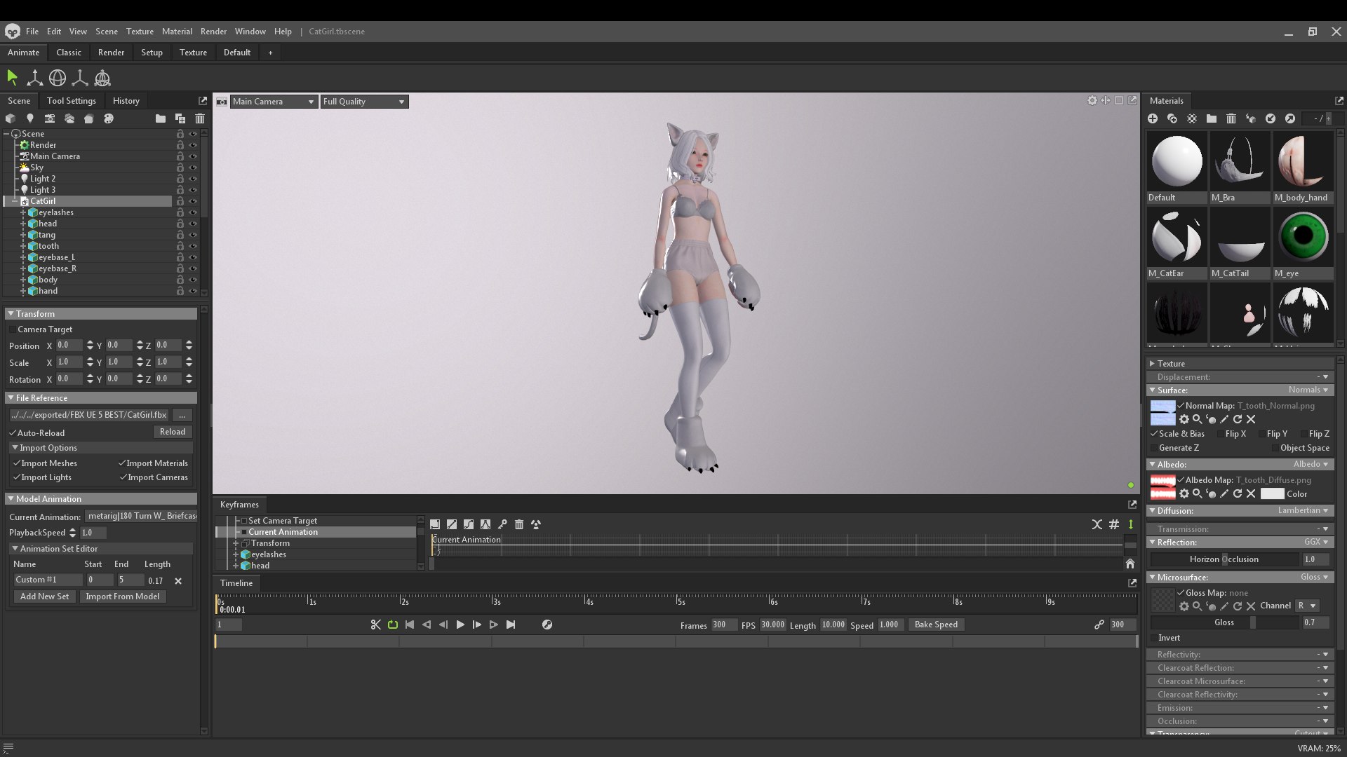Play the animation
Viewport: 1347px width, 757px height.
pyautogui.click(x=460, y=625)
